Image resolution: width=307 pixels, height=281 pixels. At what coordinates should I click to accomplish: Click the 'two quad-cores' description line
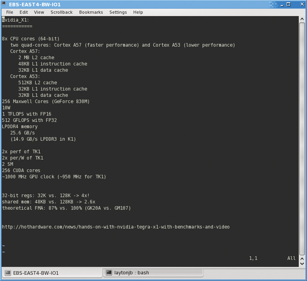(x=123, y=45)
